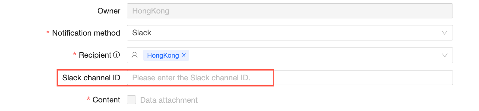The width and height of the screenshot is (479, 111).
Task: Click the person icon in Recipient field
Action: click(x=134, y=55)
